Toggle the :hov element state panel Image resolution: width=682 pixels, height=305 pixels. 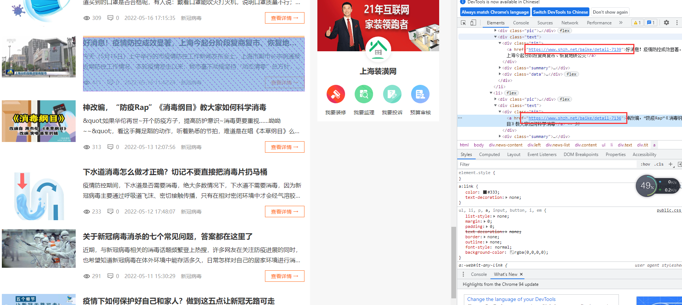(x=645, y=164)
